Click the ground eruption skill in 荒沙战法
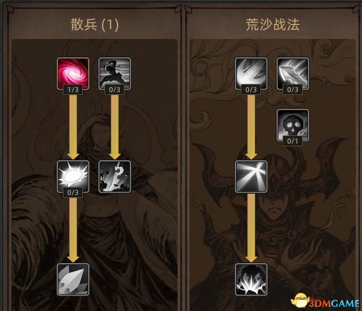This screenshot has width=362, height=311. point(251,280)
